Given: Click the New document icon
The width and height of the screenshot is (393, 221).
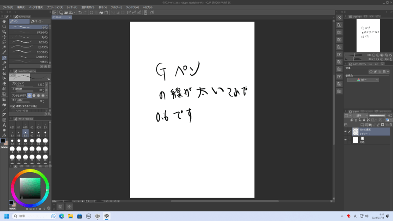Looking at the screenshot, I should tap(61, 12).
